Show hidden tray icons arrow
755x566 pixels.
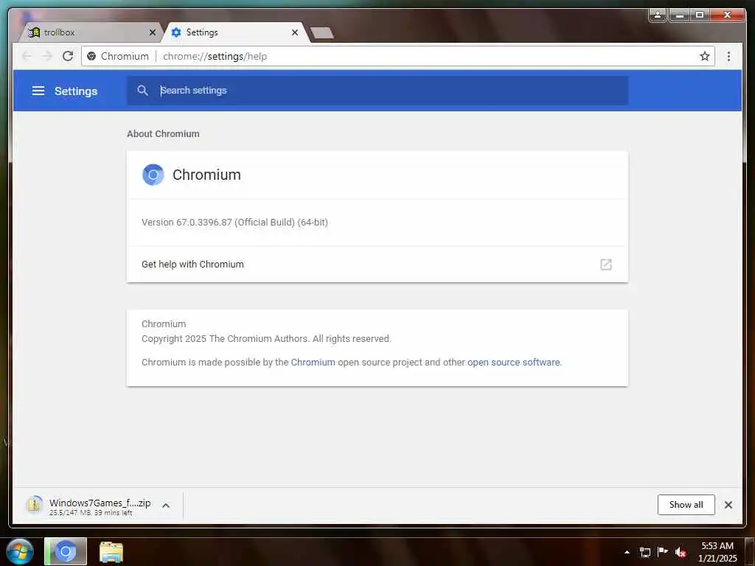click(627, 552)
